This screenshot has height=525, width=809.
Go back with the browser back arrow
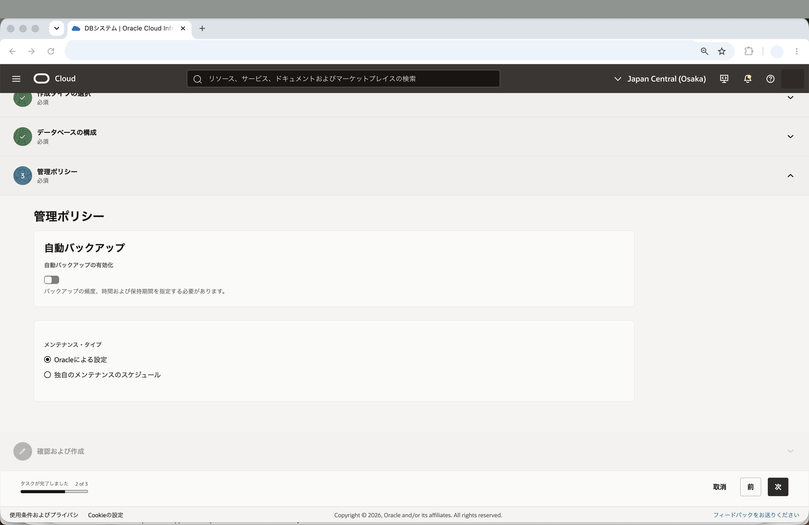(x=13, y=51)
